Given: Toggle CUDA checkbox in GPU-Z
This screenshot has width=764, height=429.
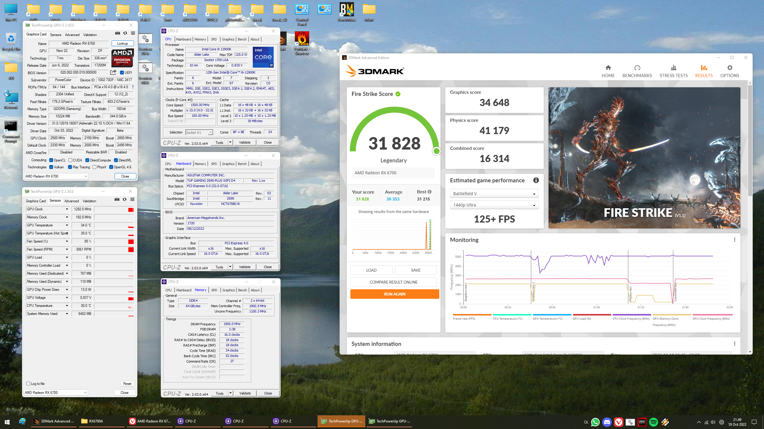Looking at the screenshot, I should pyautogui.click(x=70, y=160).
